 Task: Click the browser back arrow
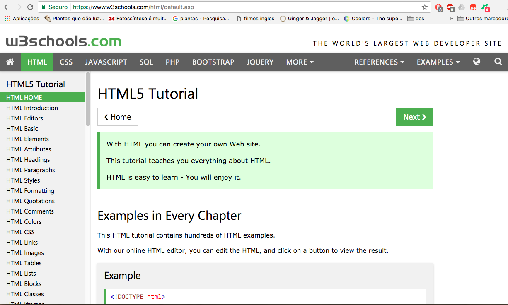point(7,7)
